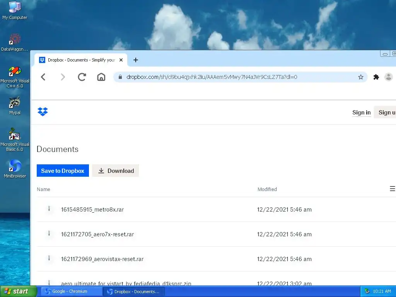This screenshot has width=396, height=297.
Task: Download the Documents folder
Action: coord(115,171)
